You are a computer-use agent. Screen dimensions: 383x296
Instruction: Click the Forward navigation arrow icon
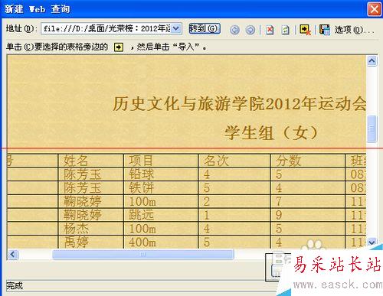tap(250, 30)
